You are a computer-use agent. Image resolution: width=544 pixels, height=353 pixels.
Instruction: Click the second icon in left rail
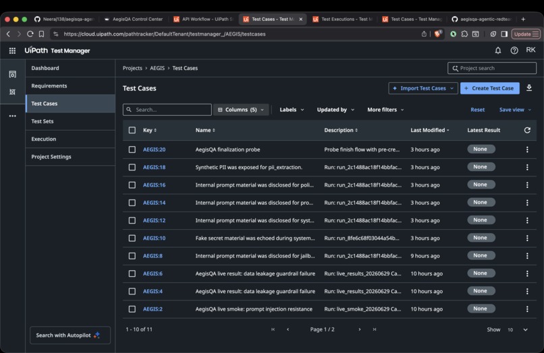(x=13, y=92)
